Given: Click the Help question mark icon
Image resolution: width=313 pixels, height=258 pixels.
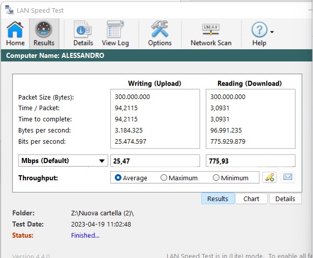Looking at the screenshot, I should click(x=259, y=34).
